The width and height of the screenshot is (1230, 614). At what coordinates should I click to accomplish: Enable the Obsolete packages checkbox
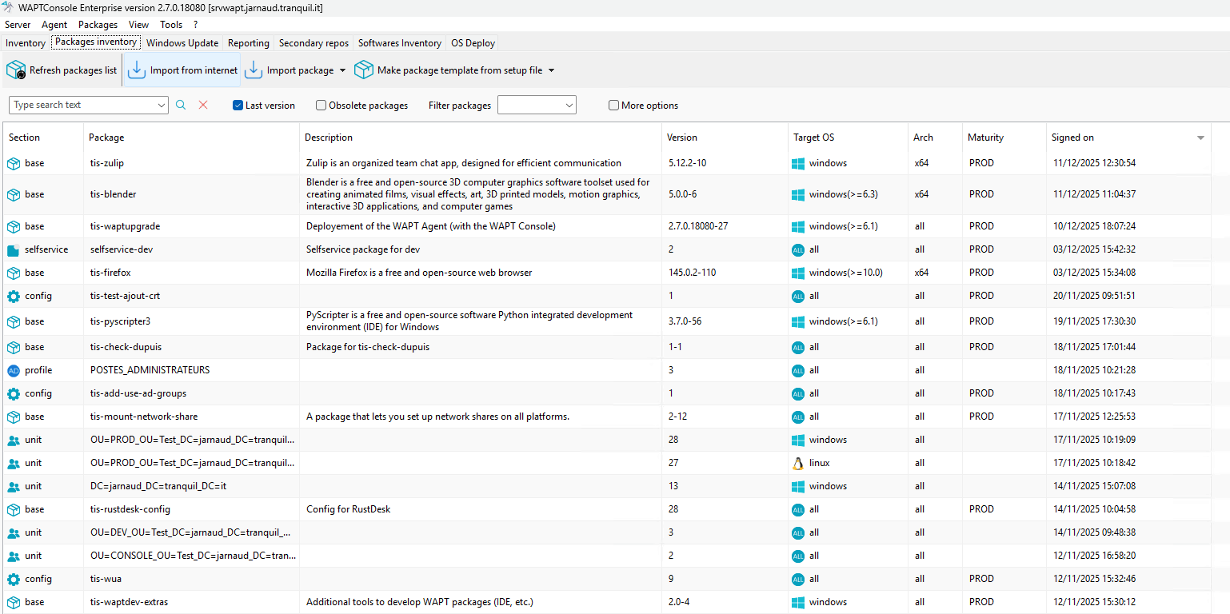321,106
